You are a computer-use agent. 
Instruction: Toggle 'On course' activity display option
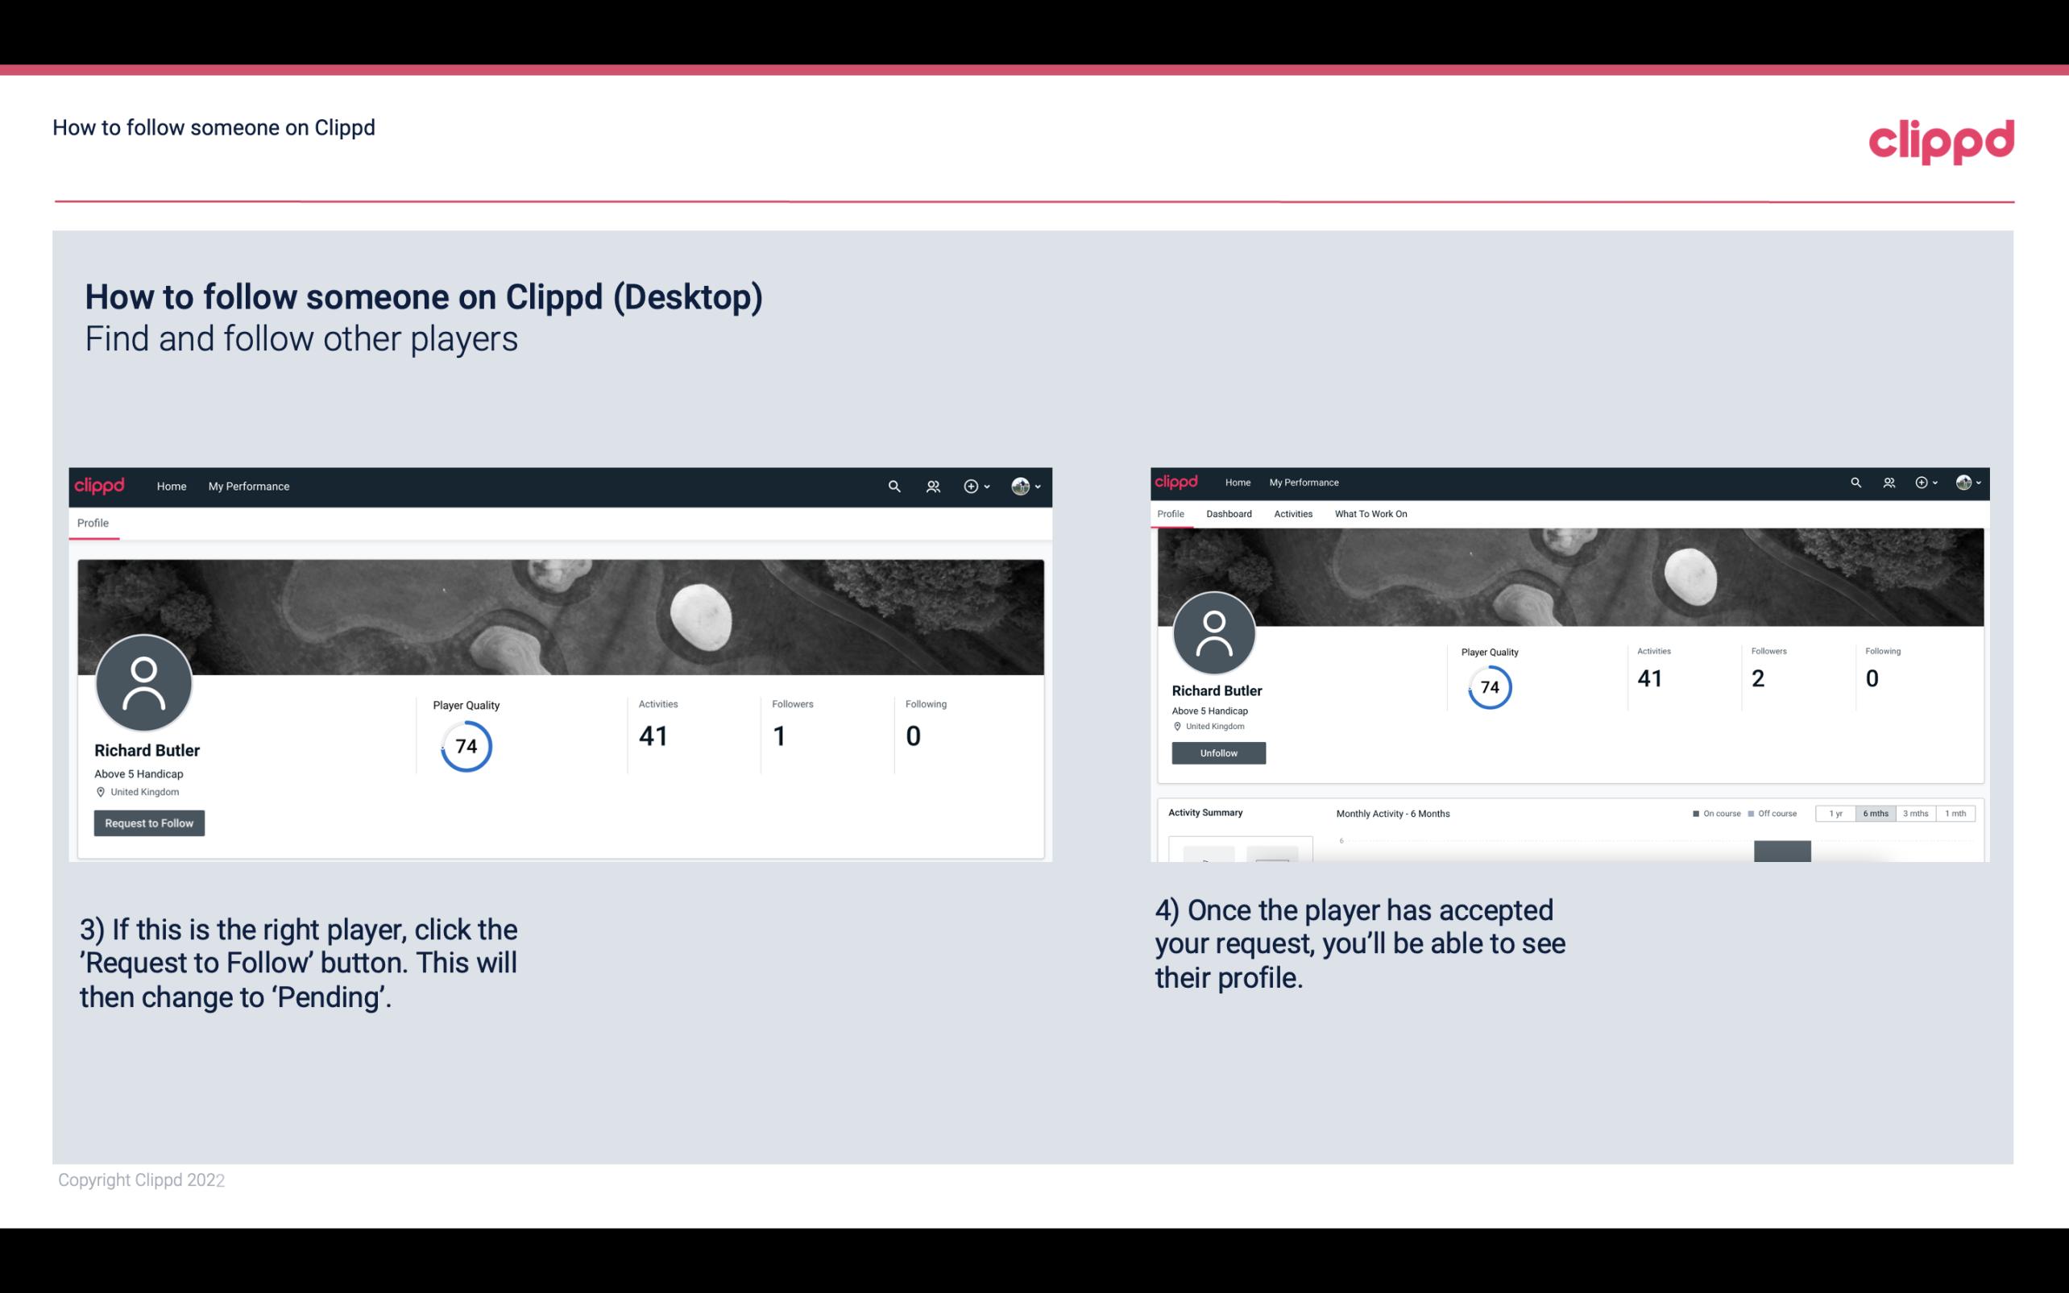(x=1711, y=812)
